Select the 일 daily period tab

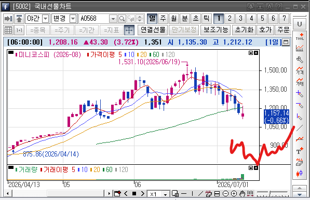pos(152,19)
